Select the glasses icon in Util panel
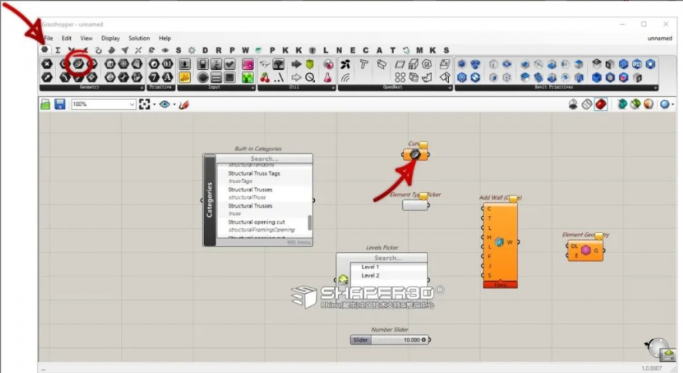Screen dimensions: 683x373 (x=265, y=65)
